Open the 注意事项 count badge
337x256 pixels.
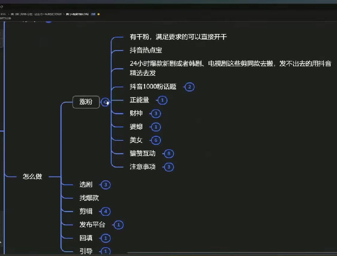click(169, 167)
